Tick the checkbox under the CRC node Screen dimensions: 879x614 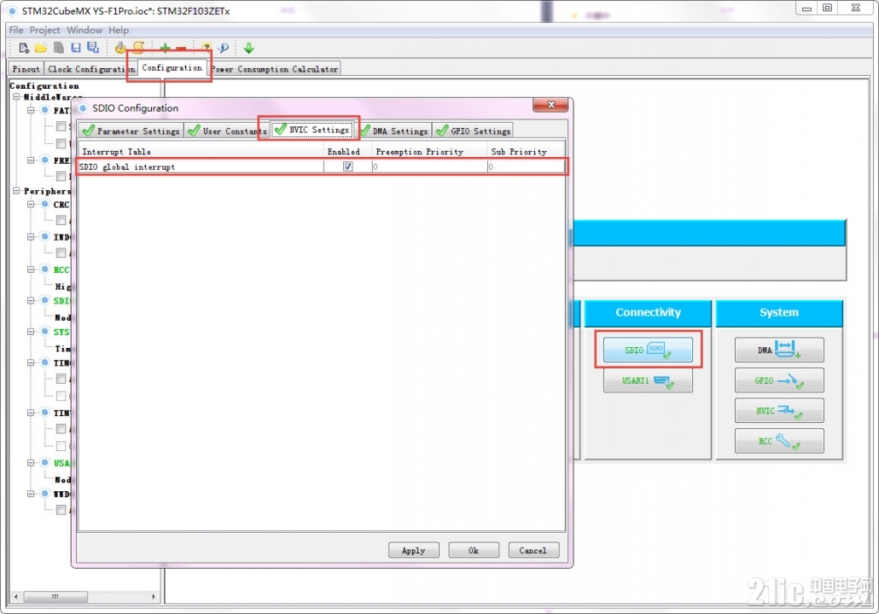coord(61,220)
